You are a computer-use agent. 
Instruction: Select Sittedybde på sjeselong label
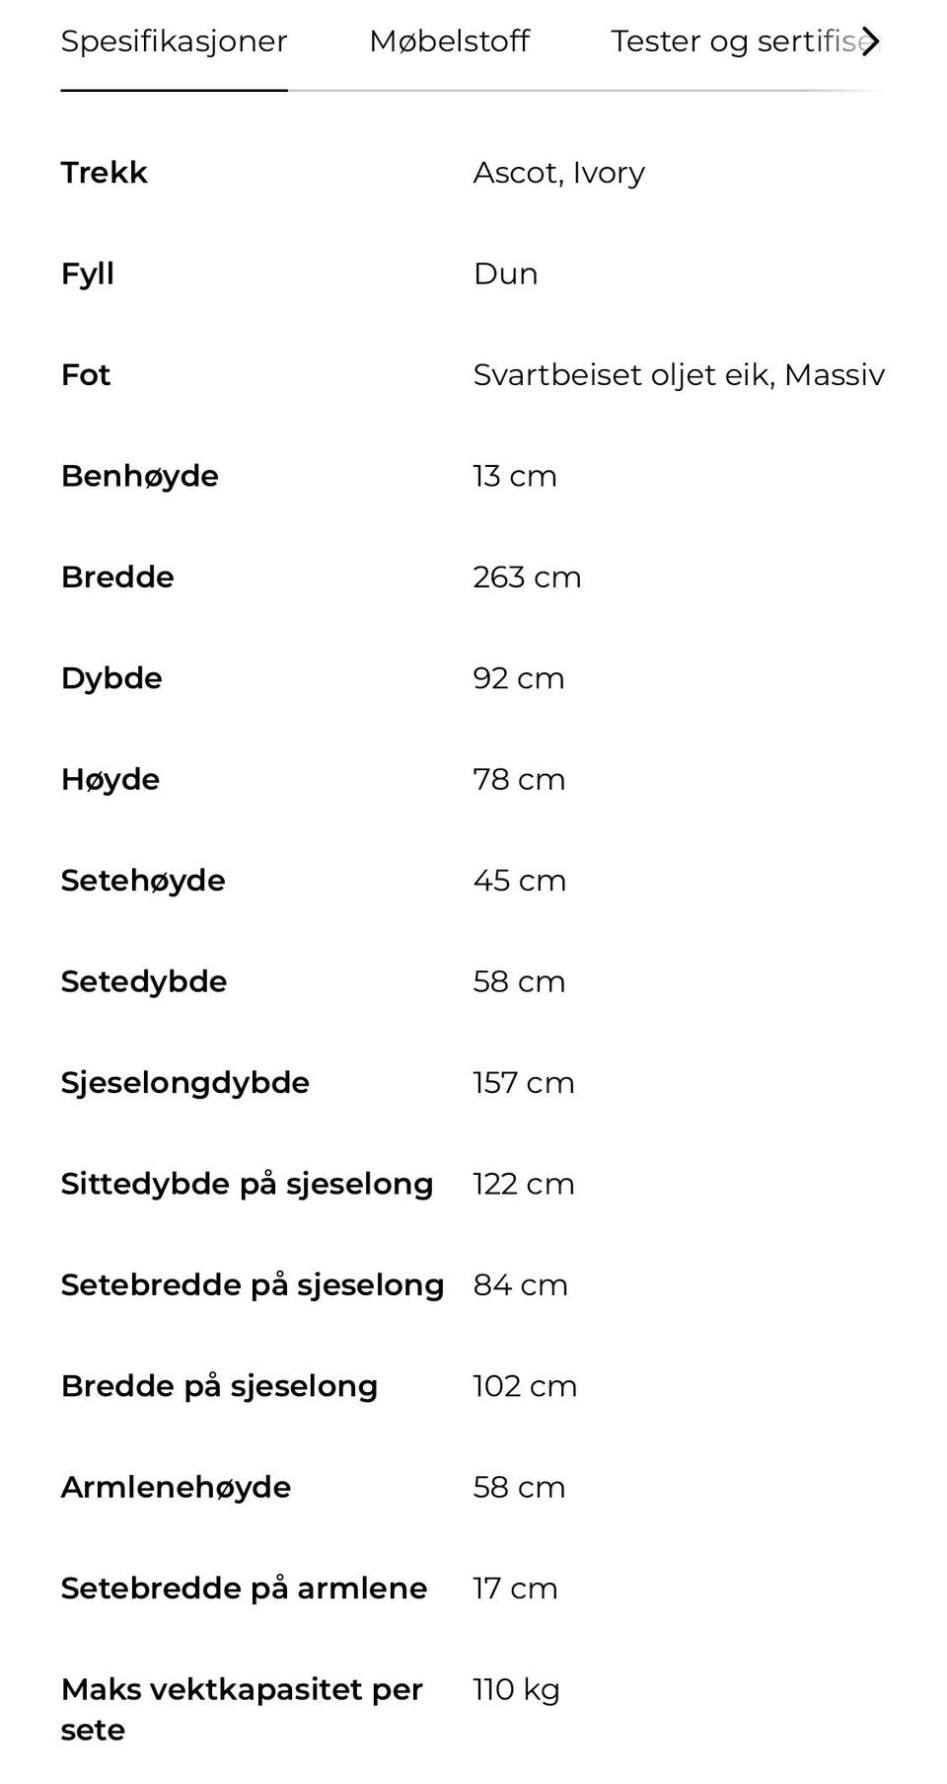coord(247,1183)
